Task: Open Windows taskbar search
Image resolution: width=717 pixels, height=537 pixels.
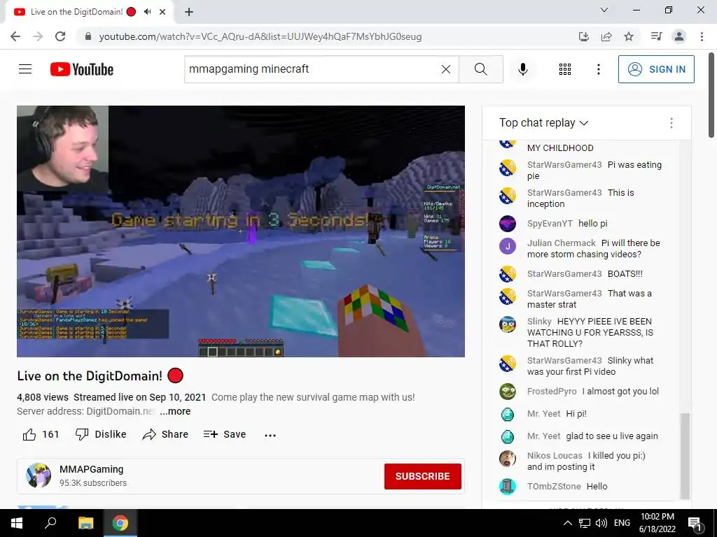Action: point(50,523)
